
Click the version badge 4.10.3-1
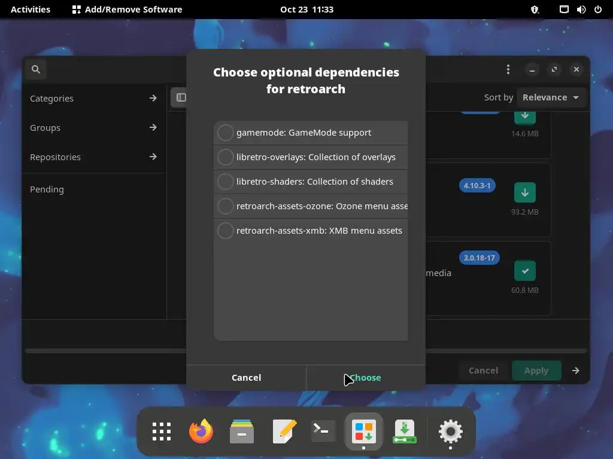(x=477, y=185)
